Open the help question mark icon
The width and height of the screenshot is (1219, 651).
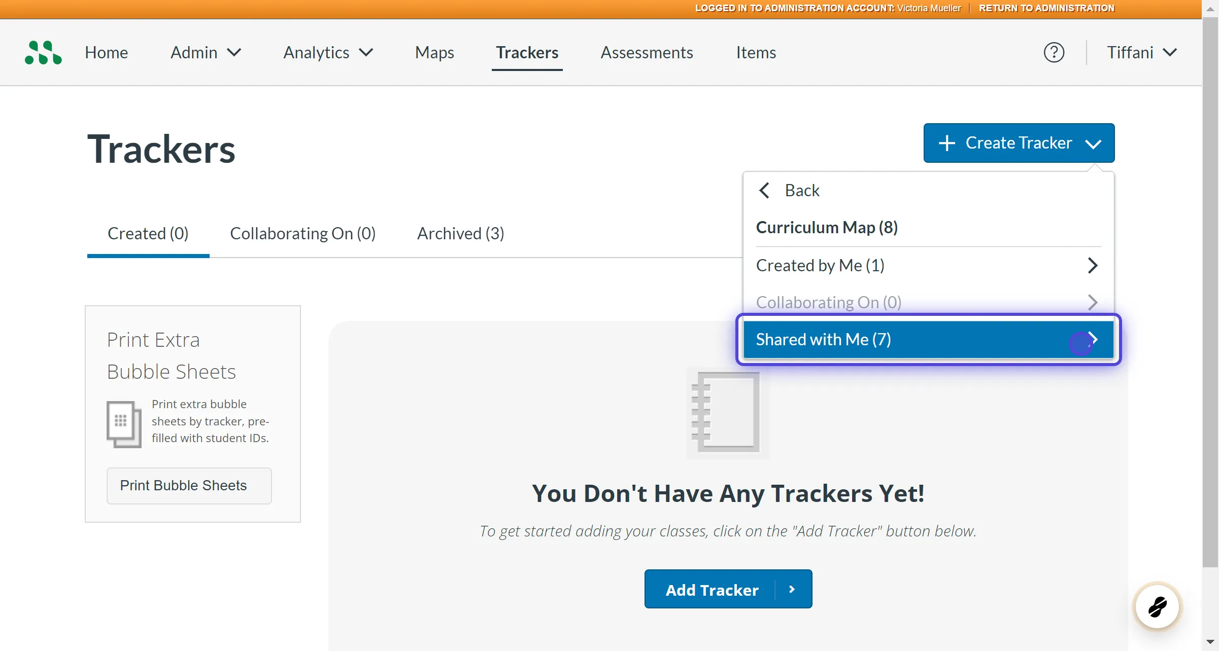point(1054,52)
